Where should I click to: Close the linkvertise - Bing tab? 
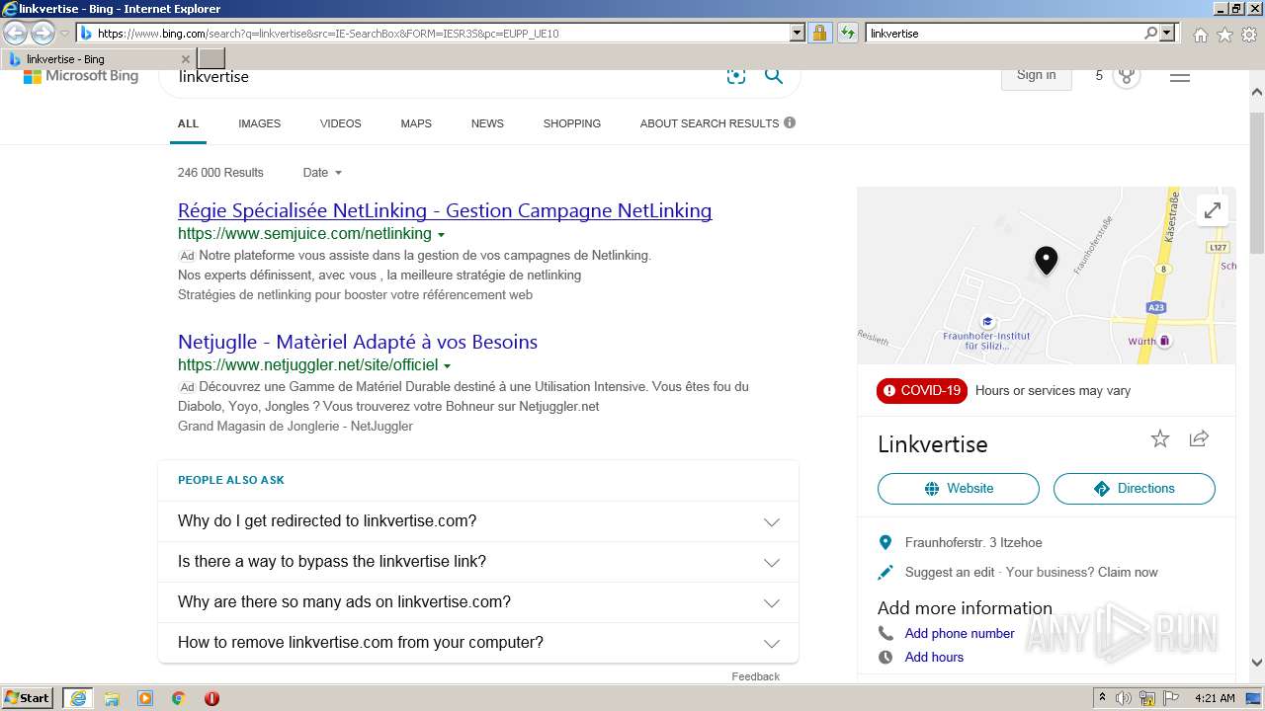[186, 59]
